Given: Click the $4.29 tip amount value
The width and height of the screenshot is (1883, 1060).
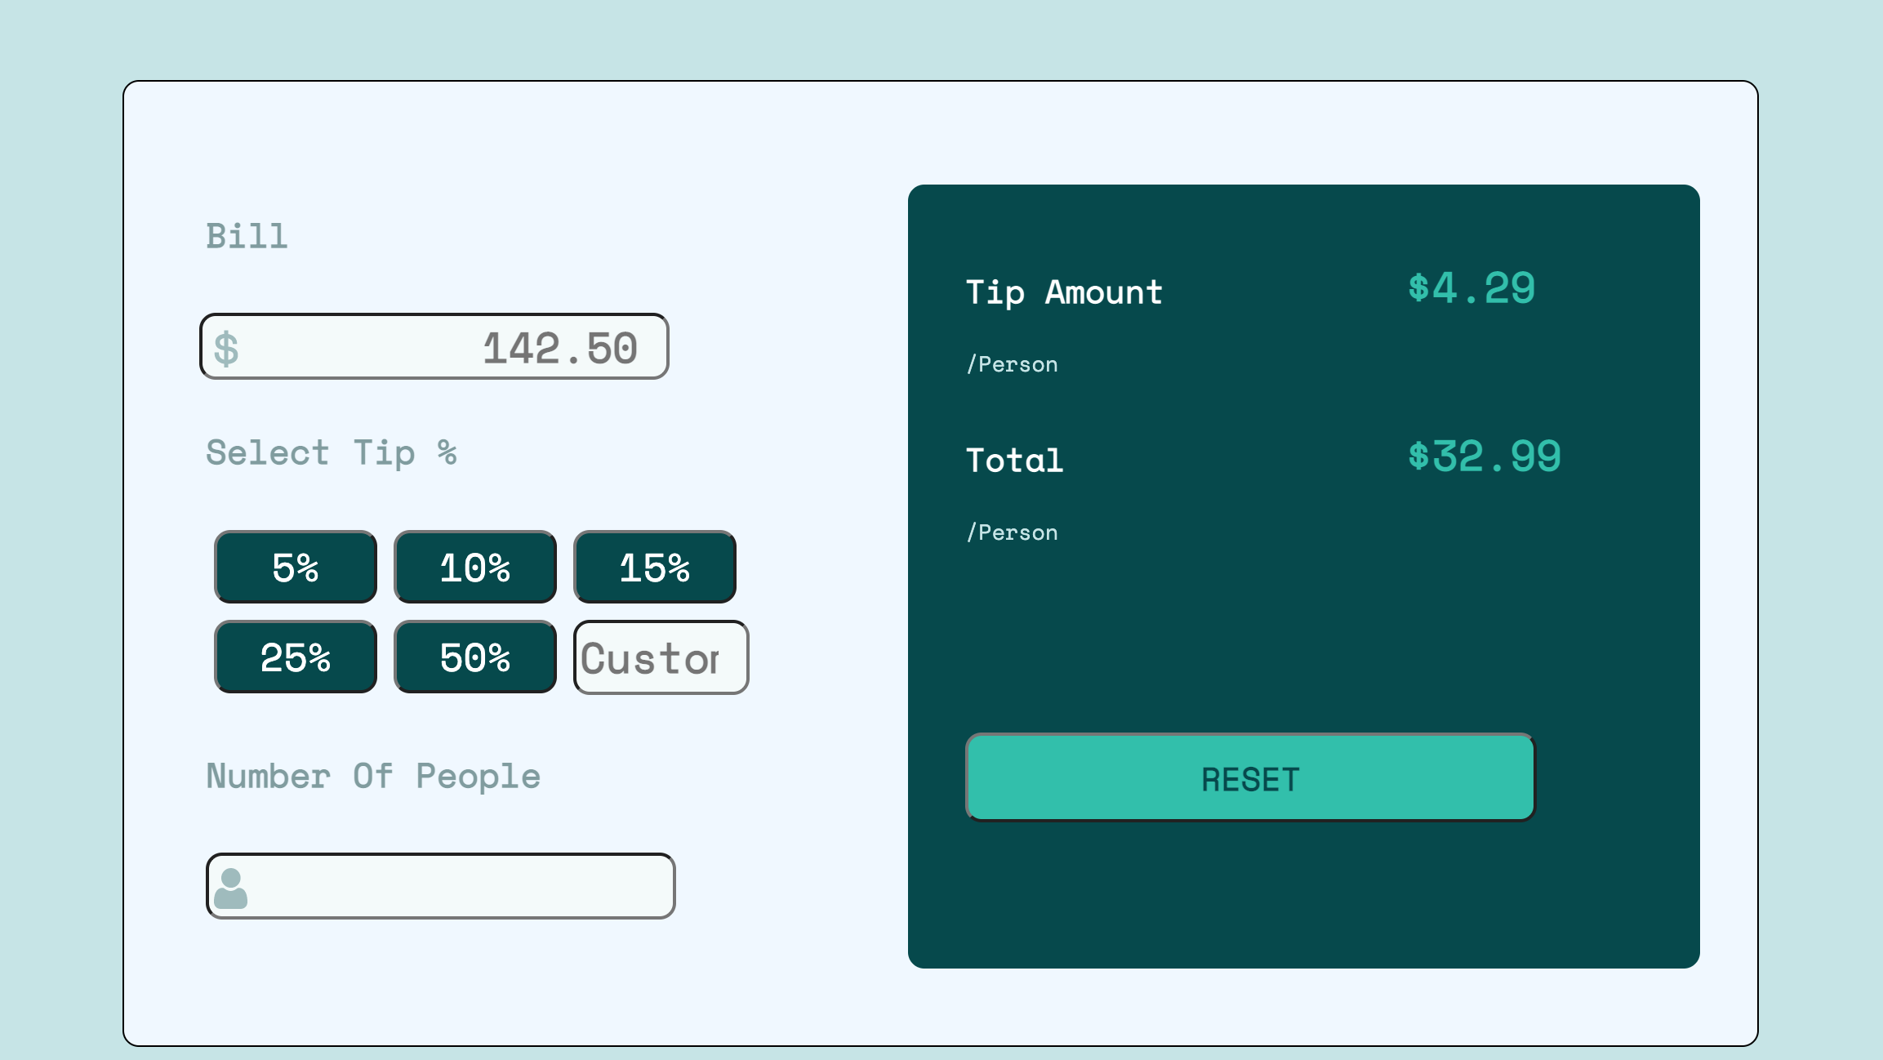Looking at the screenshot, I should (1471, 288).
